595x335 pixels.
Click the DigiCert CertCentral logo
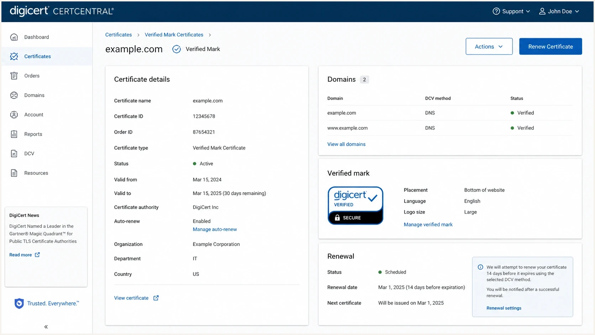[x=62, y=11]
